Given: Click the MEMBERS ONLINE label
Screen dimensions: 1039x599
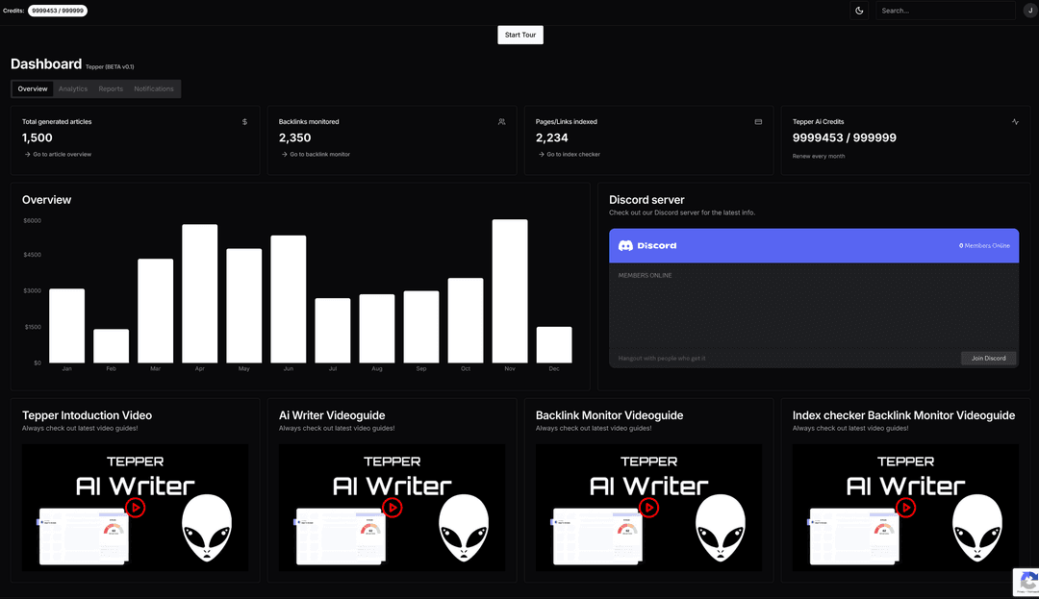Looking at the screenshot, I should [645, 275].
